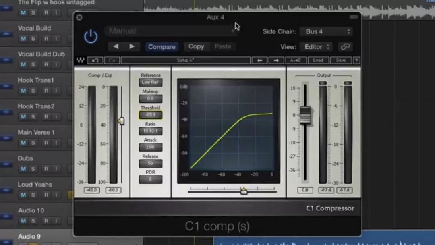Record-enable the Vocal Build Dub track
This screenshot has width=435, height=245.
pyautogui.click(x=46, y=64)
